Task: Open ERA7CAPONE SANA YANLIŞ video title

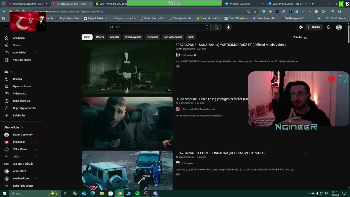Action: click(x=231, y=45)
